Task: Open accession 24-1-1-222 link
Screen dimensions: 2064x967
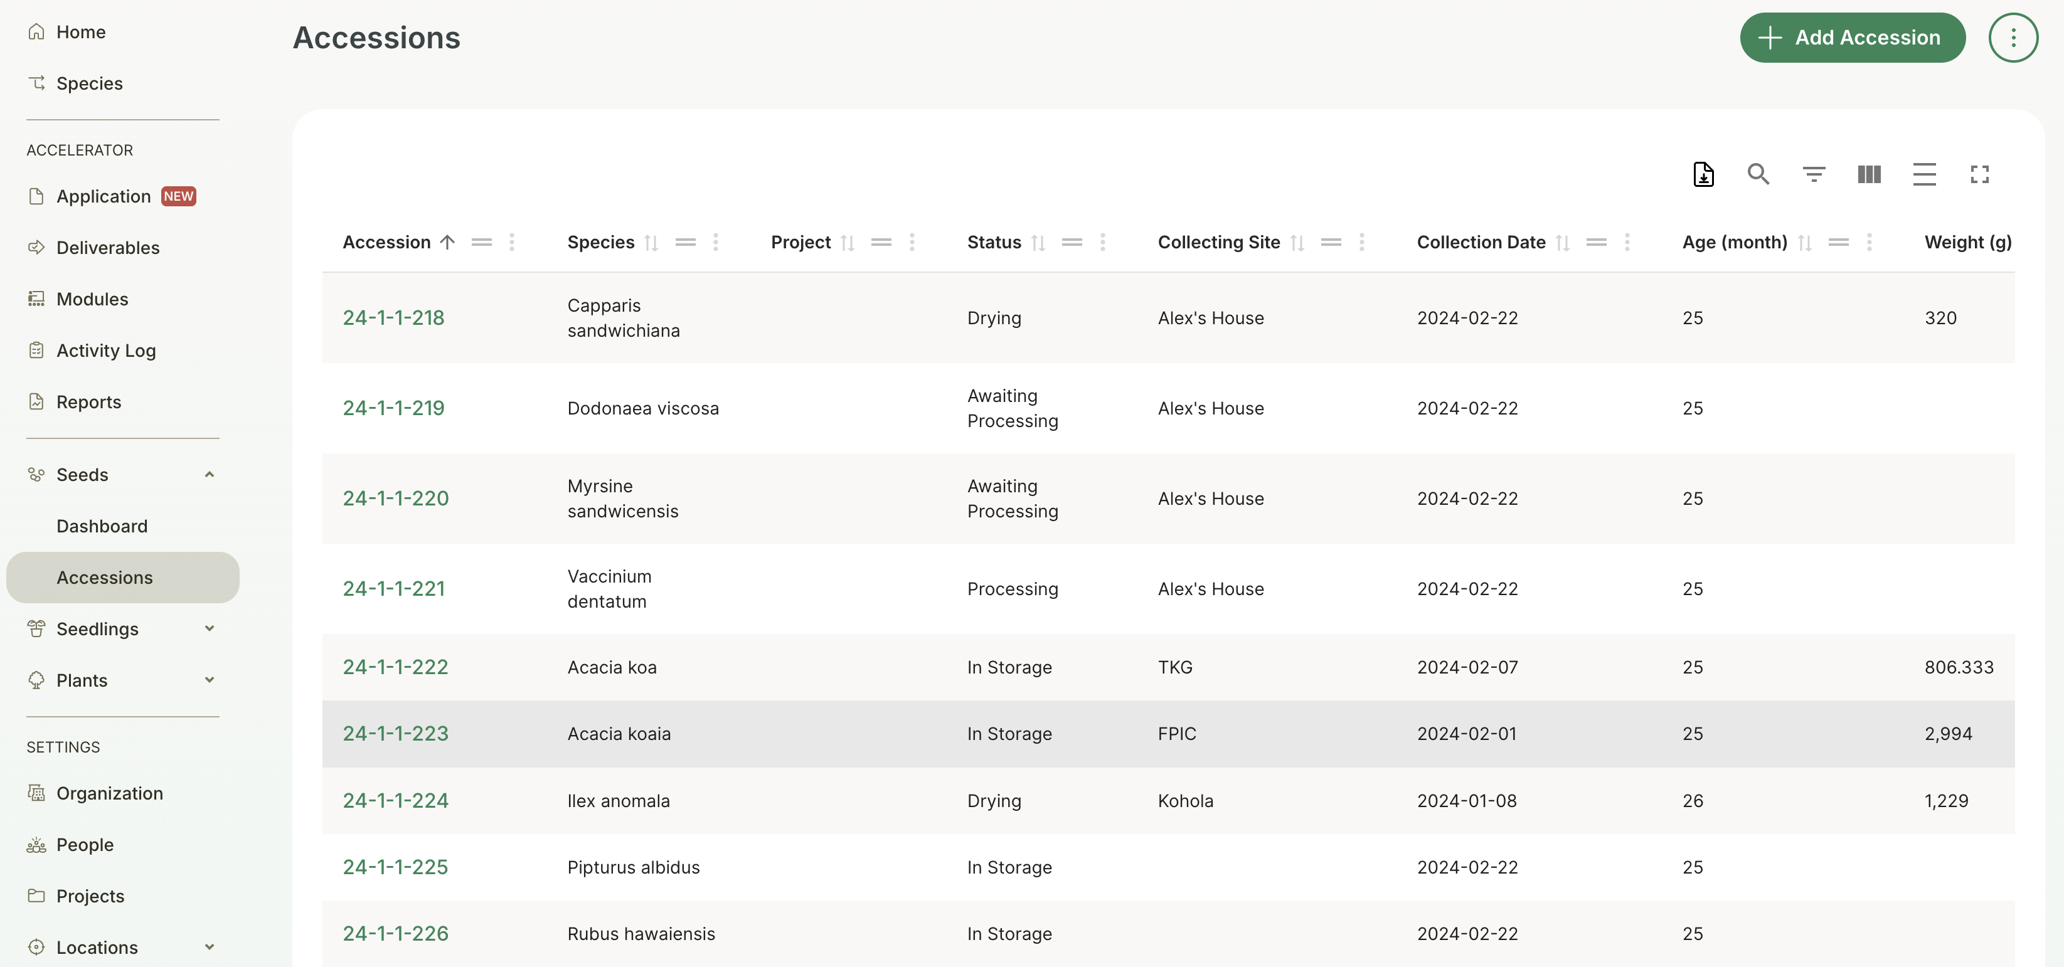Action: click(395, 667)
